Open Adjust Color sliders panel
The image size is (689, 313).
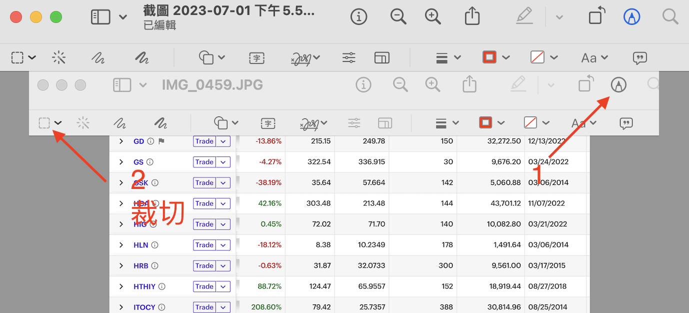[349, 57]
